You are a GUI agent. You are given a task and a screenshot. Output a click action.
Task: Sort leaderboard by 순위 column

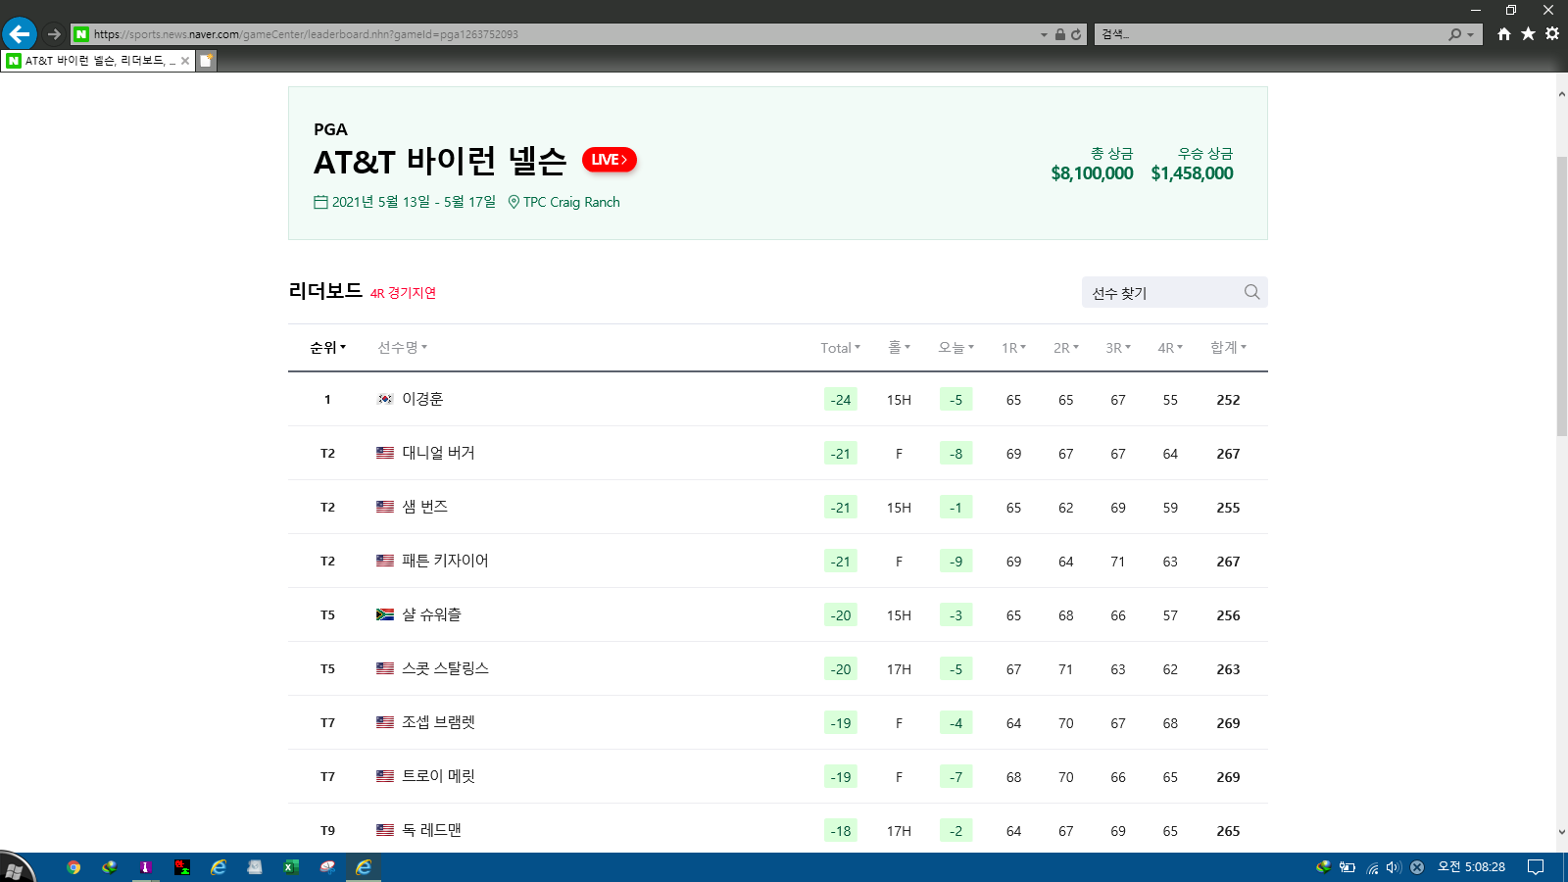328,348
